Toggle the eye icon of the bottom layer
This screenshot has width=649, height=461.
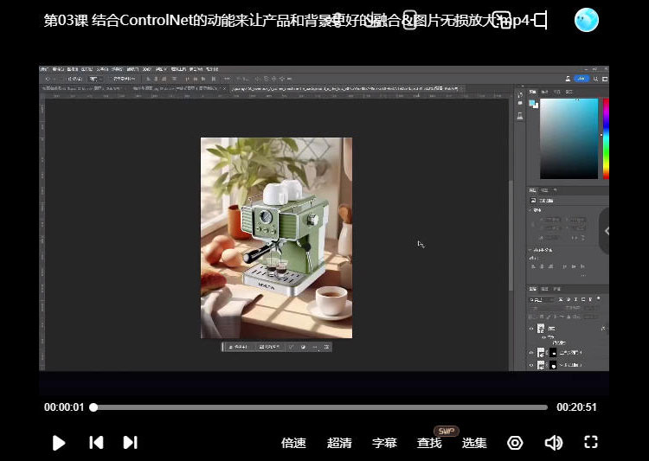click(x=532, y=365)
